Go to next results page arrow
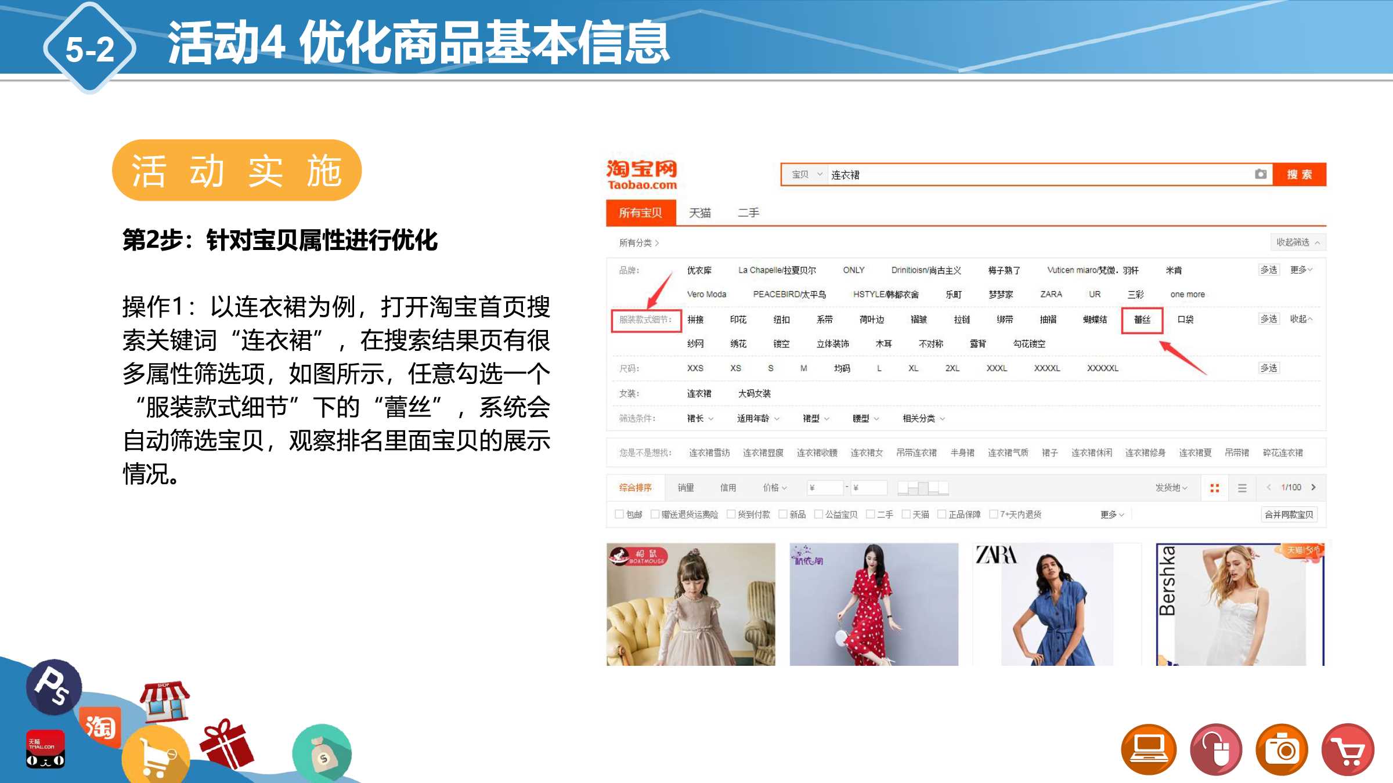The image size is (1393, 783). coord(1313,487)
